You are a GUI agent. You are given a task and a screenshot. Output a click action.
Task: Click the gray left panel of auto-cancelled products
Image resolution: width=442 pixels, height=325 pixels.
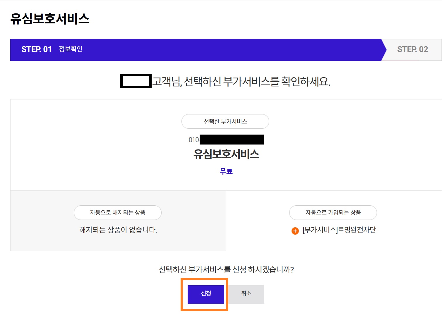118,221
